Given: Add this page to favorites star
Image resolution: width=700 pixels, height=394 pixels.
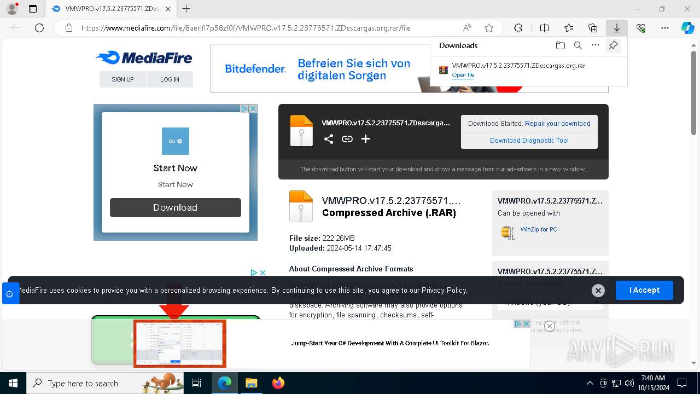Looking at the screenshot, I should pos(489,28).
